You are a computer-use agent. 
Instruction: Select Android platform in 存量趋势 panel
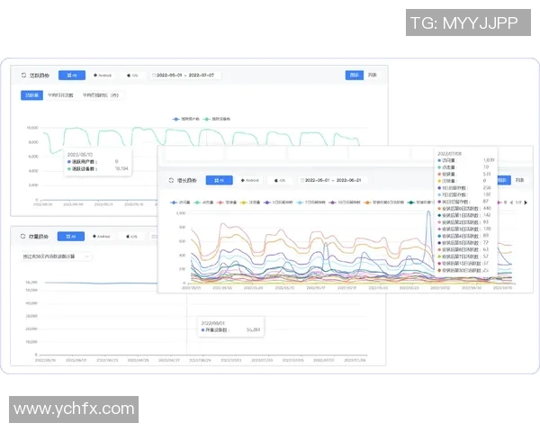[103, 238]
